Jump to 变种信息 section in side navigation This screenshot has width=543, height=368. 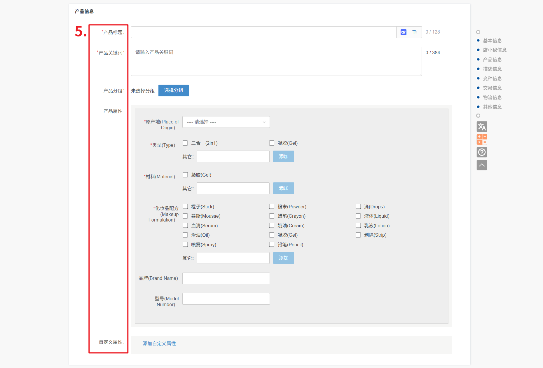pos(492,79)
